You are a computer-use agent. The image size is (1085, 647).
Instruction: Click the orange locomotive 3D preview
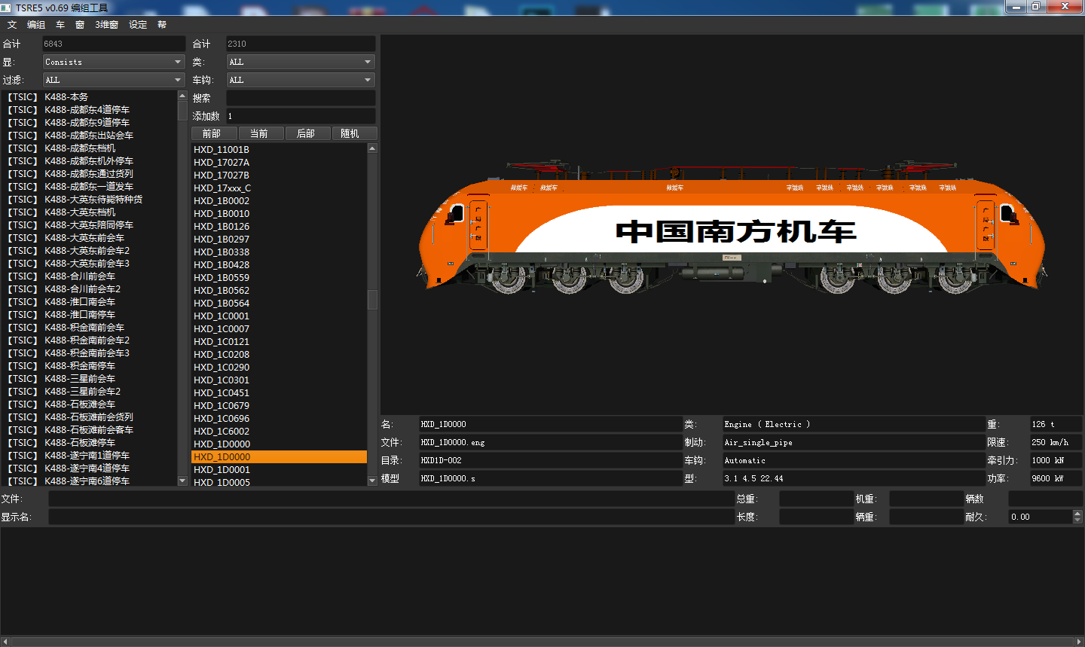click(732, 226)
